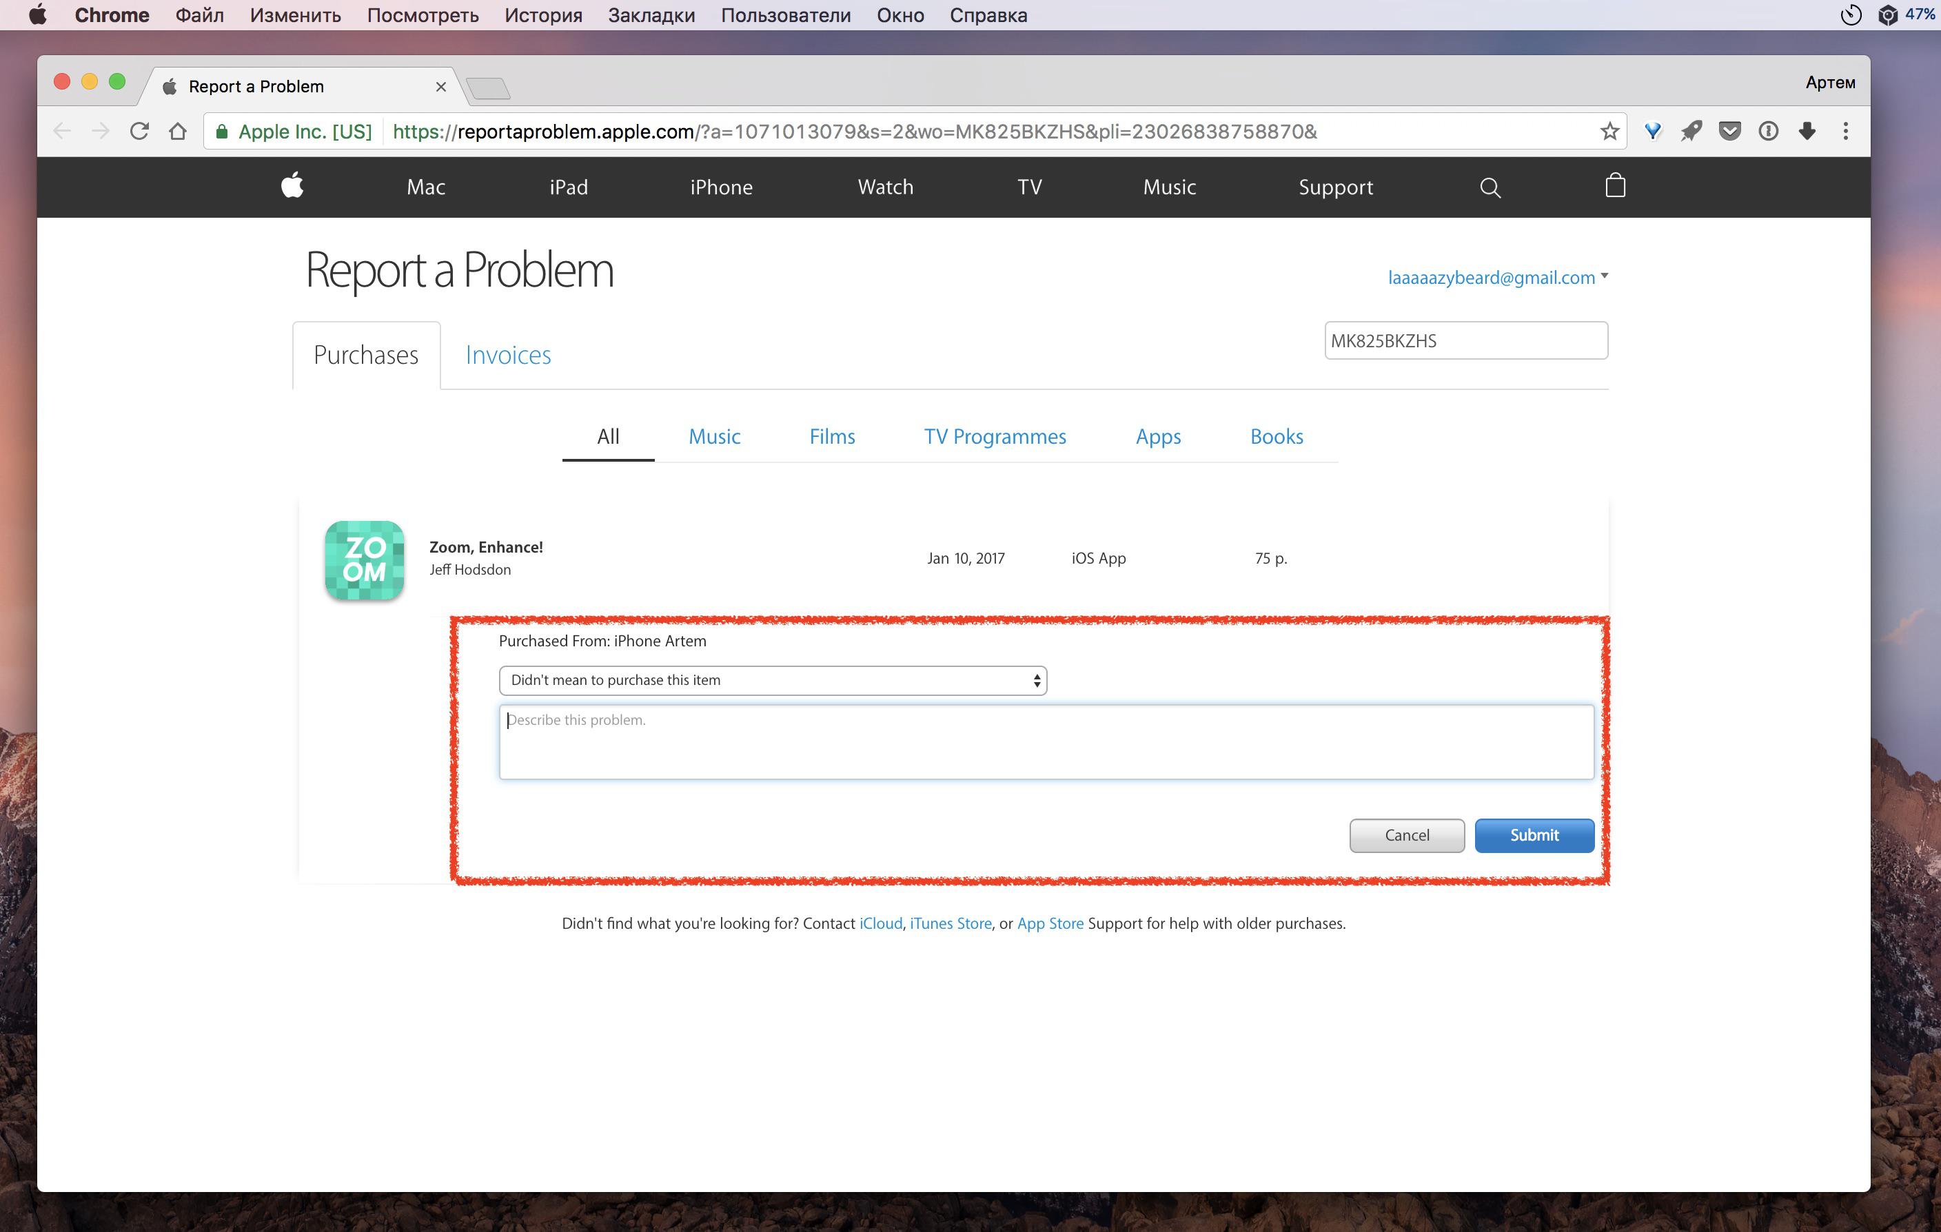Open the problem type dropdown
The width and height of the screenshot is (1941, 1232).
click(x=773, y=680)
